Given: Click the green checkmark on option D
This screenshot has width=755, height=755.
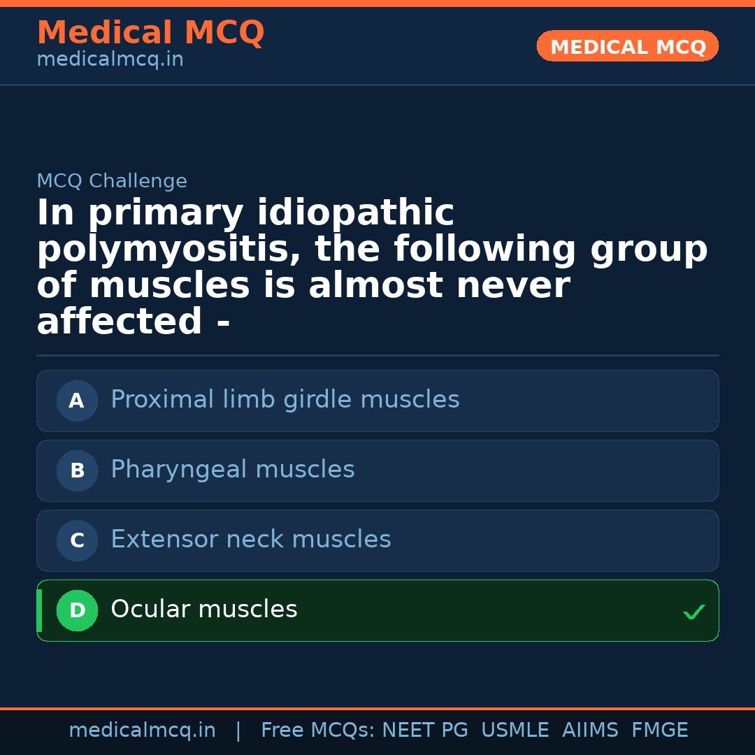Looking at the screenshot, I should tap(694, 612).
